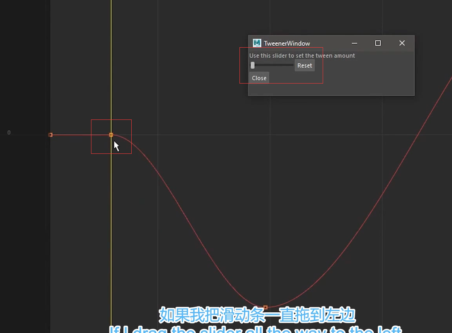
Task: Click the tween amount slider handle
Action: click(252, 66)
